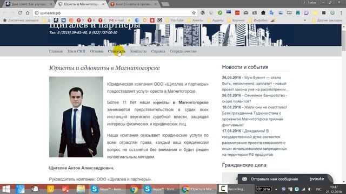
Task: Click the address bar with щигалев.рф
Action: (115, 13)
